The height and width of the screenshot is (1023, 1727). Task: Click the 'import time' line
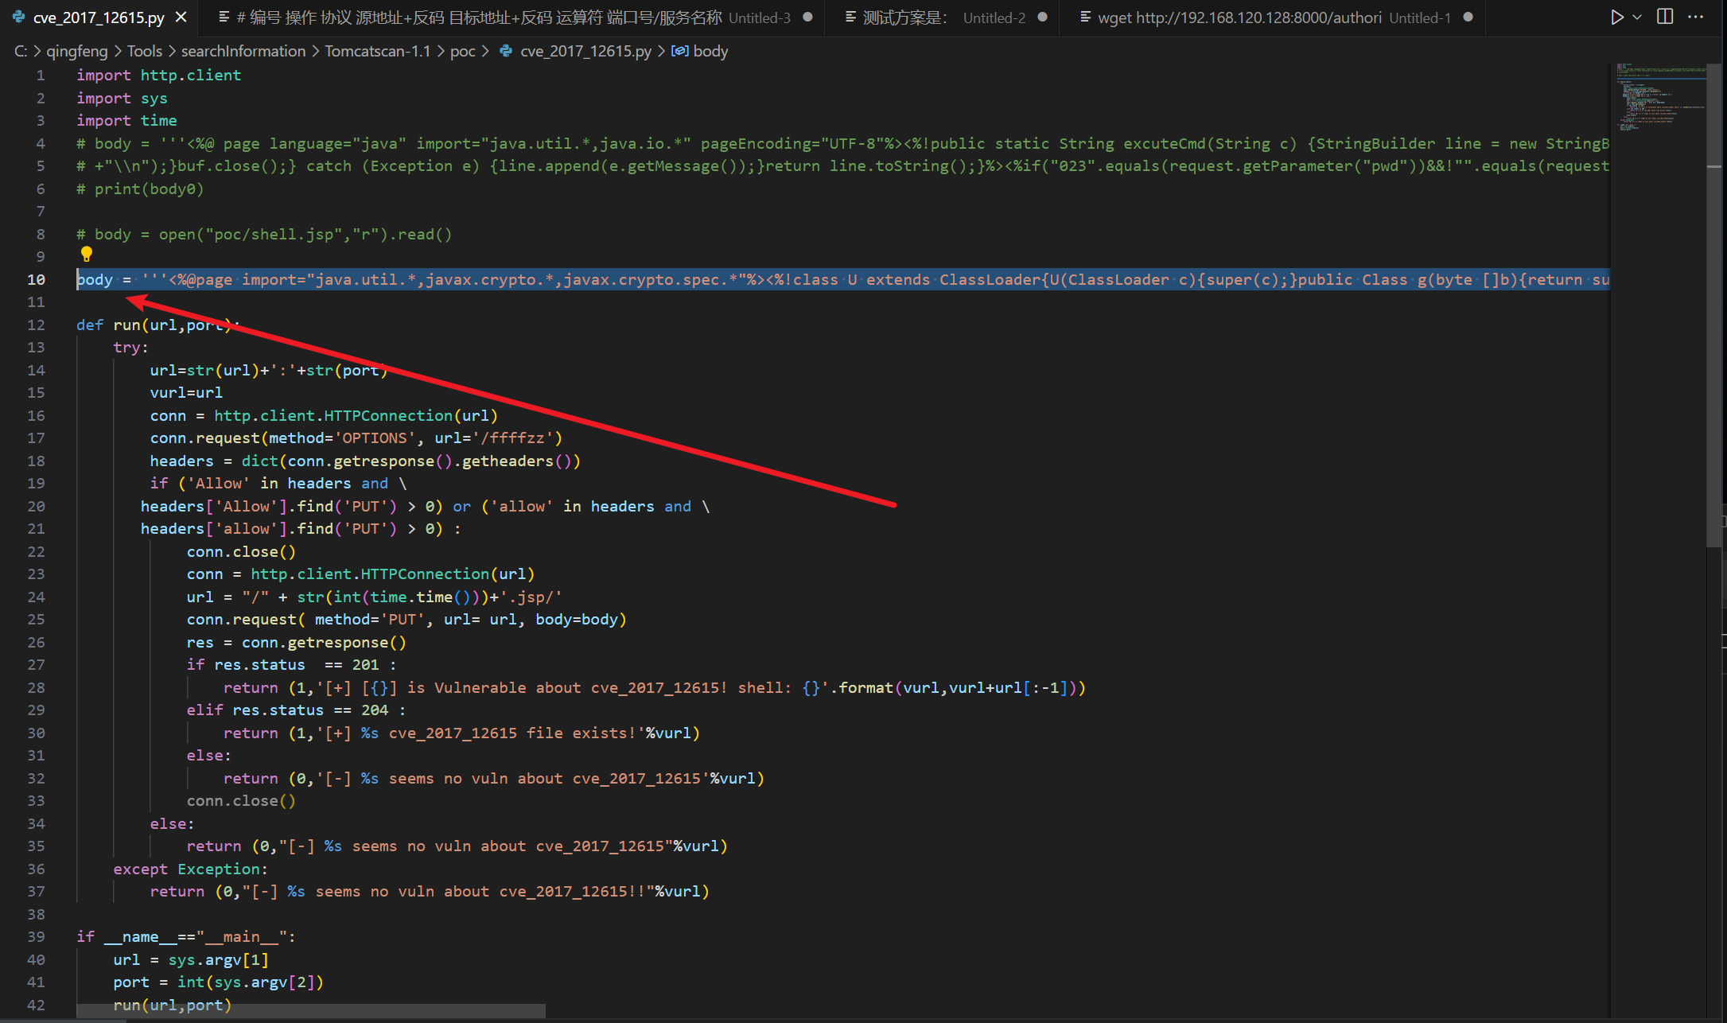(126, 120)
